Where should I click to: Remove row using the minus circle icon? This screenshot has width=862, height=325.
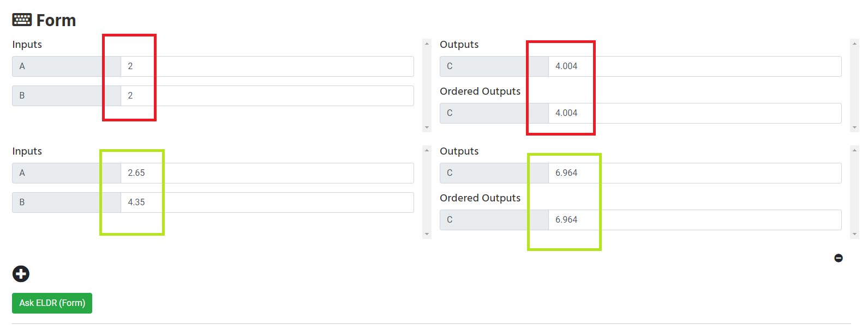839,258
